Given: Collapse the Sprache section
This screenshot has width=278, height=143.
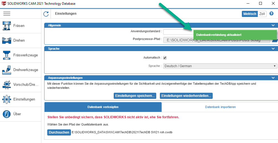Looking at the screenshot, I should pos(273,49).
